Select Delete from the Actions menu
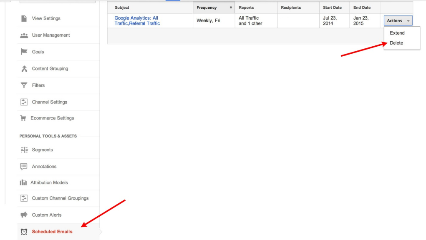Viewport: 426px width, 240px height. (x=396, y=43)
